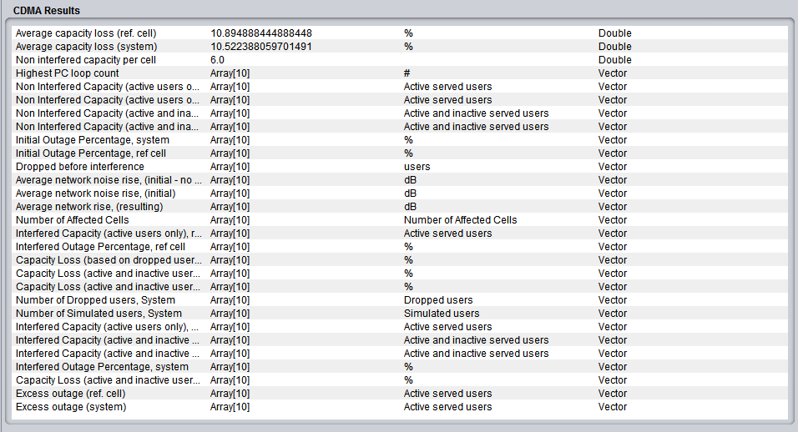Screen dimensions: 798x432
Task: Click 'Active served users' unit of Excess outage (system)
Action: coord(448,407)
